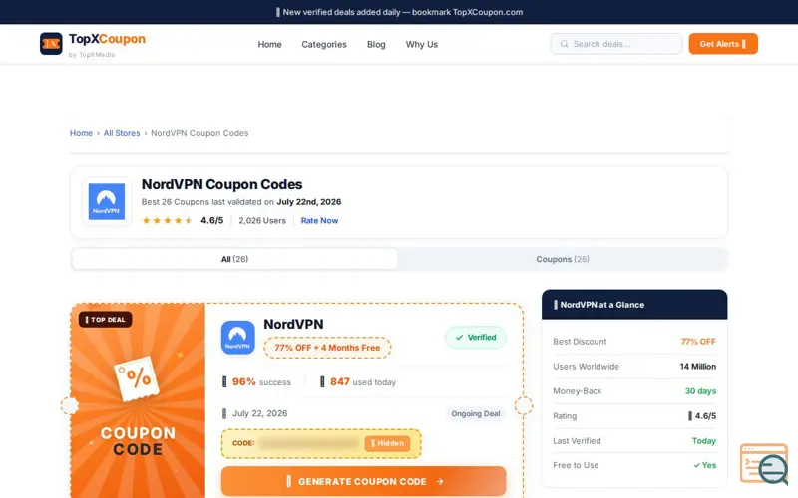Click Generate Coupon Code button

click(x=363, y=481)
